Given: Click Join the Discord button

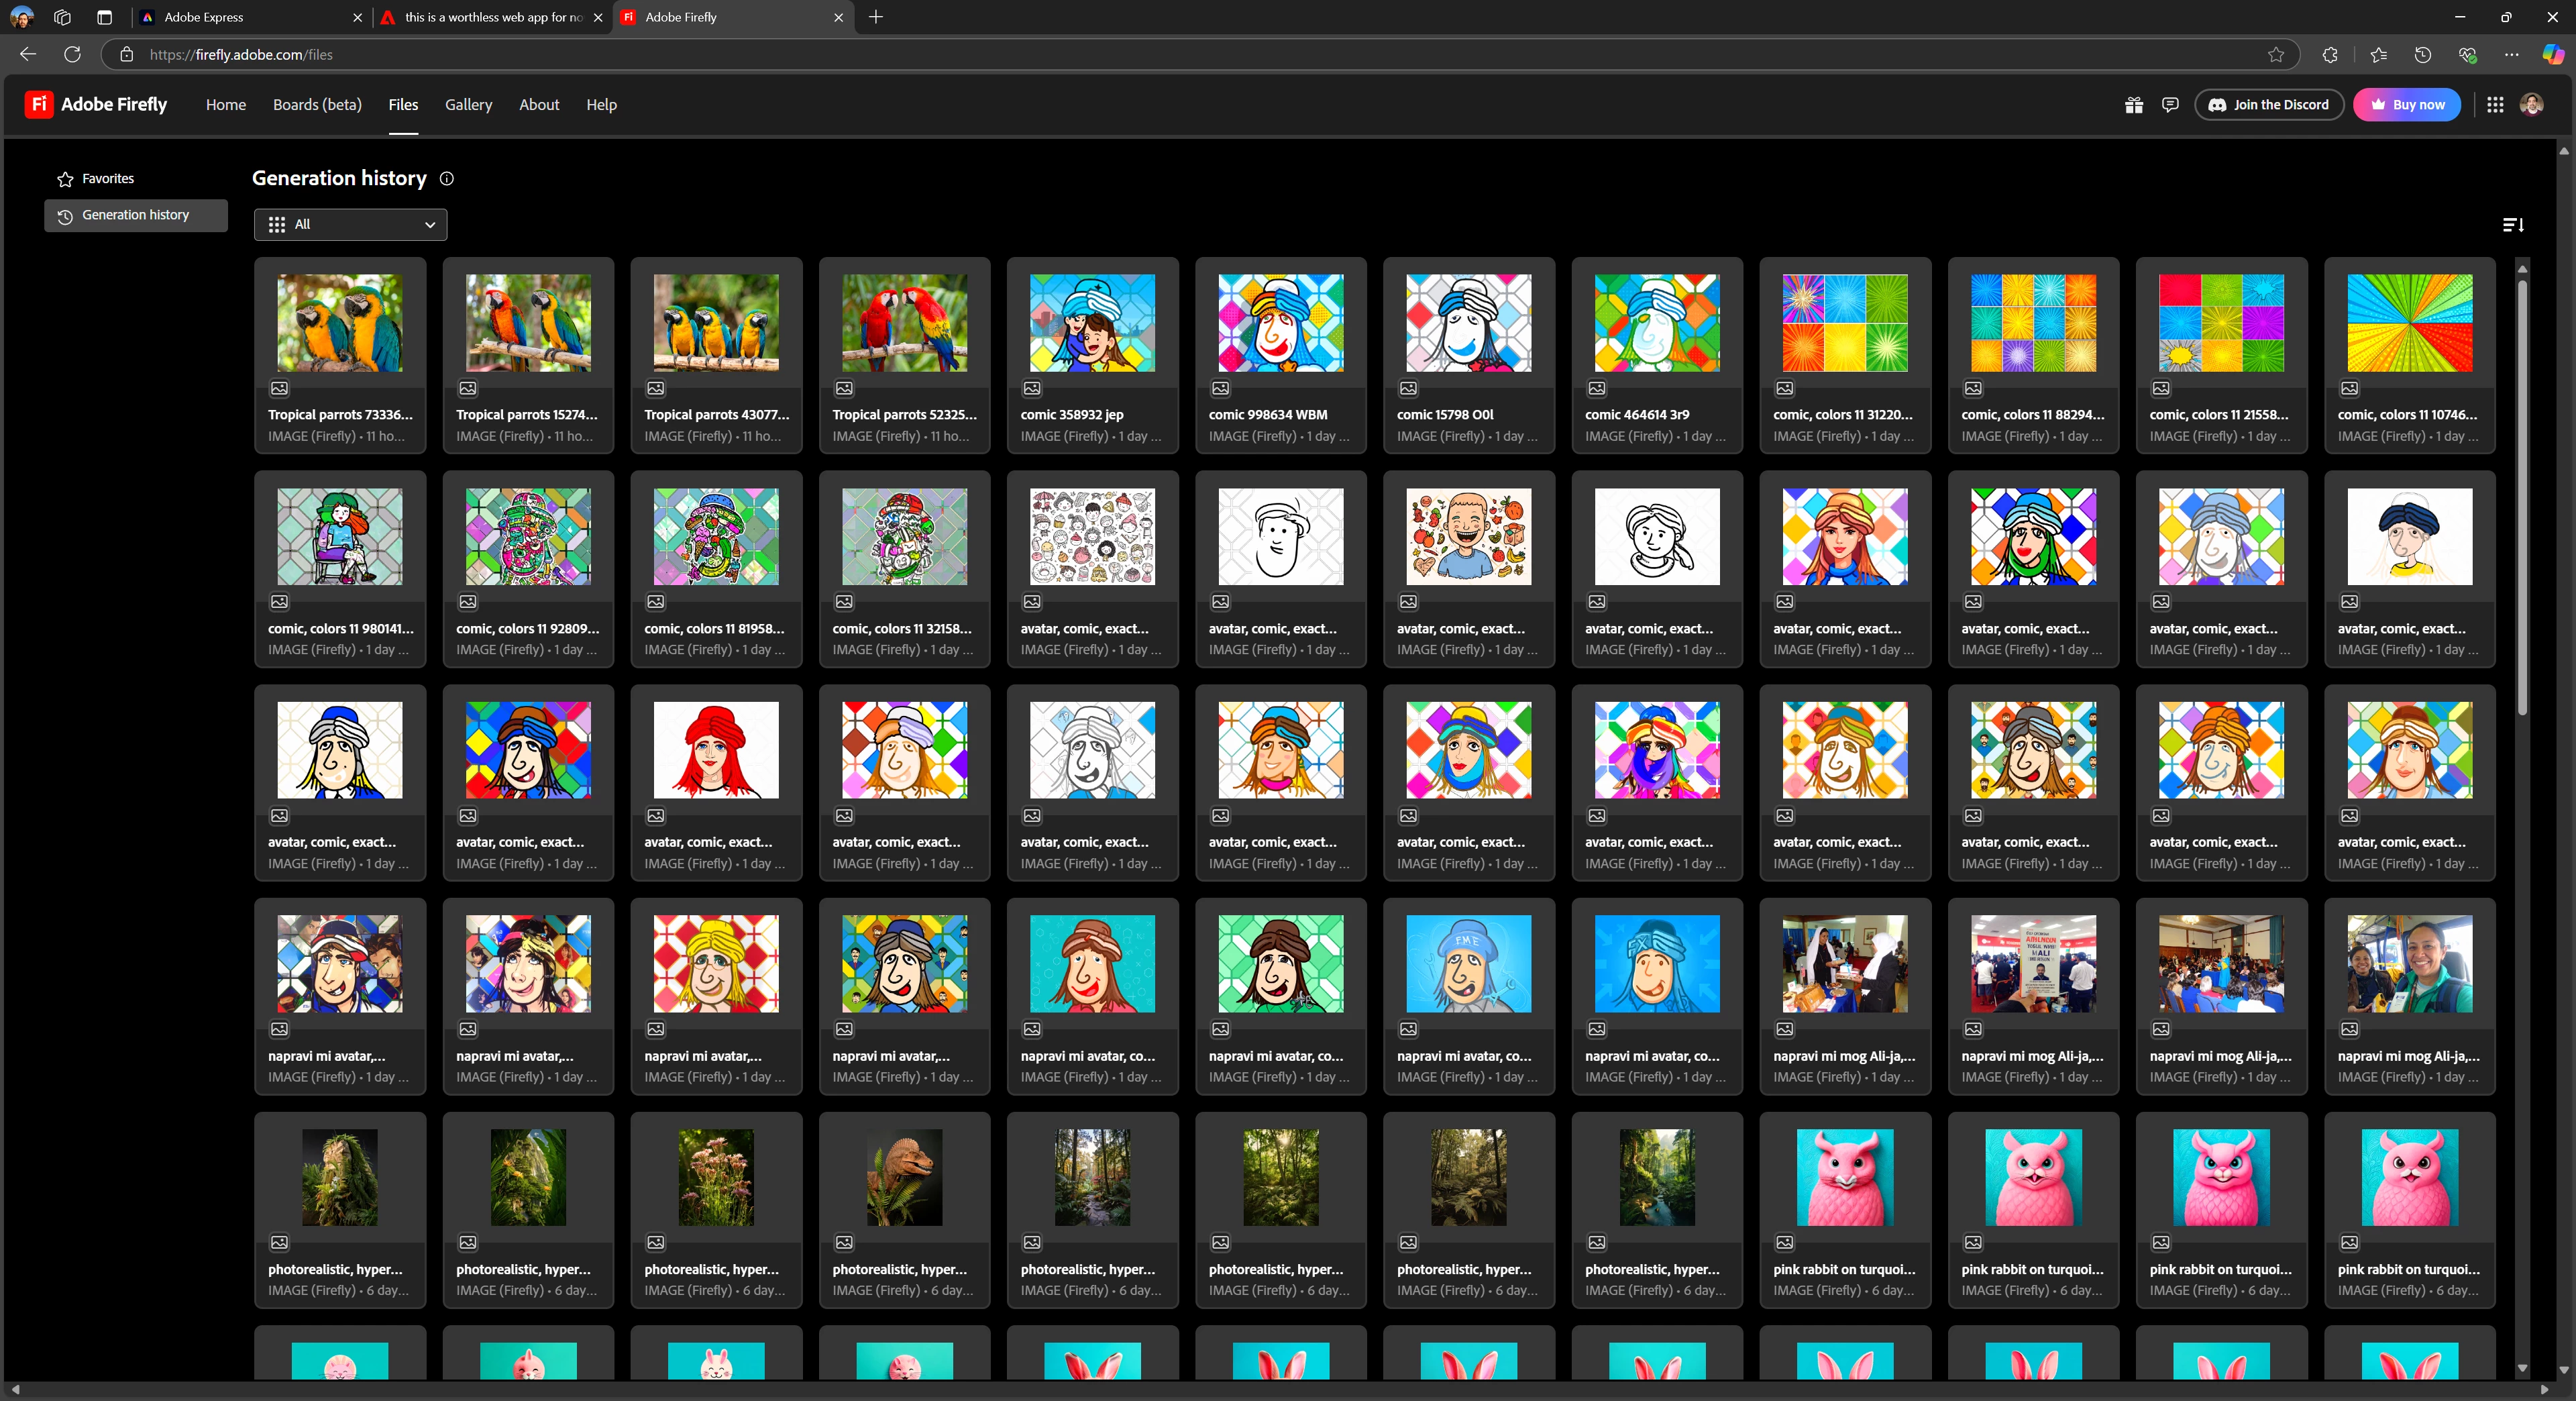Looking at the screenshot, I should pos(2268,105).
